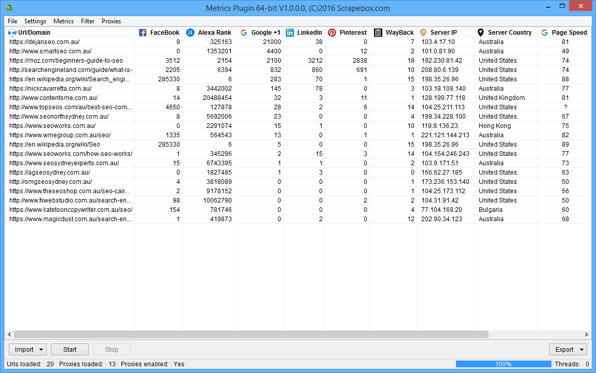
Task: Click the Pinterest column header icon
Action: point(332,33)
